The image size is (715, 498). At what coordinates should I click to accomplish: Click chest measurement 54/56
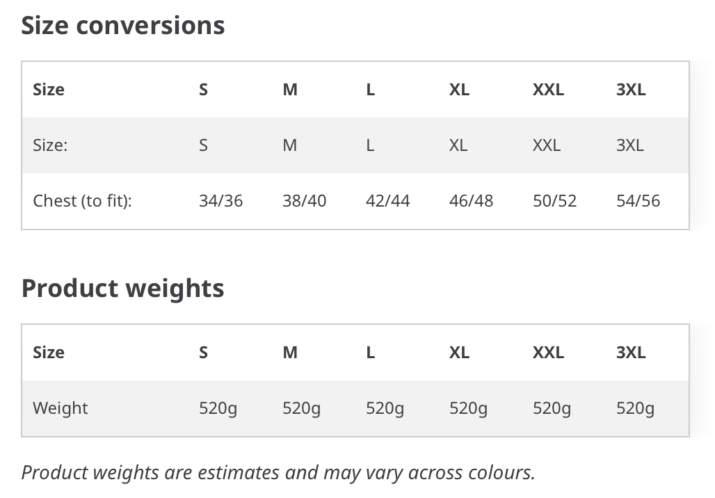click(x=638, y=200)
